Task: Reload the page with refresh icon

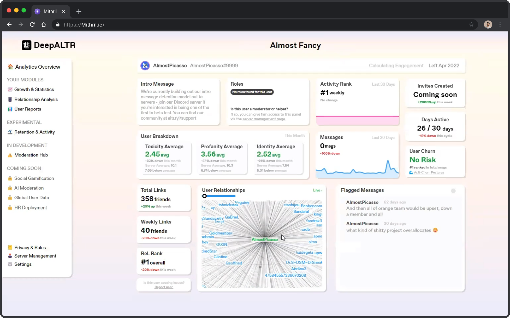Action: 32,25
